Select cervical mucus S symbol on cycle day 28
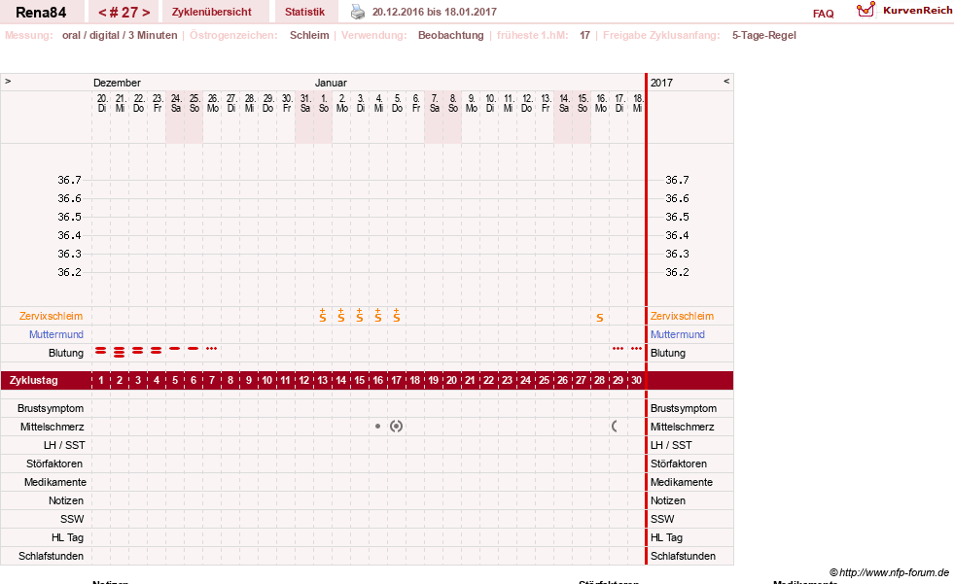The image size is (954, 584). pyautogui.click(x=600, y=318)
